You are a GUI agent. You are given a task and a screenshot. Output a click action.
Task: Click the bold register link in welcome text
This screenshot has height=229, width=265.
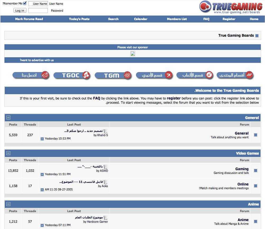coord(174,98)
